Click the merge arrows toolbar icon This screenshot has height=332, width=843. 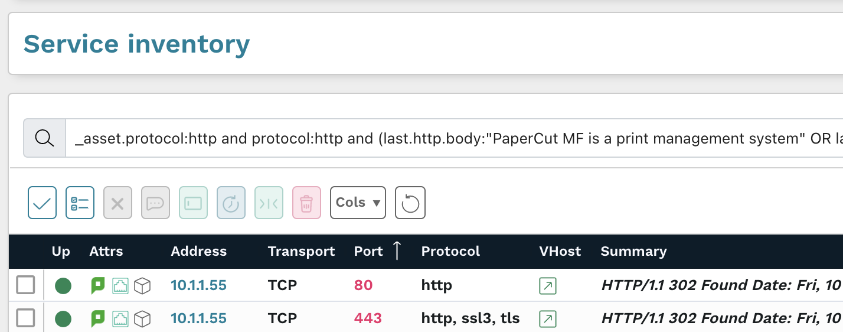[269, 203]
